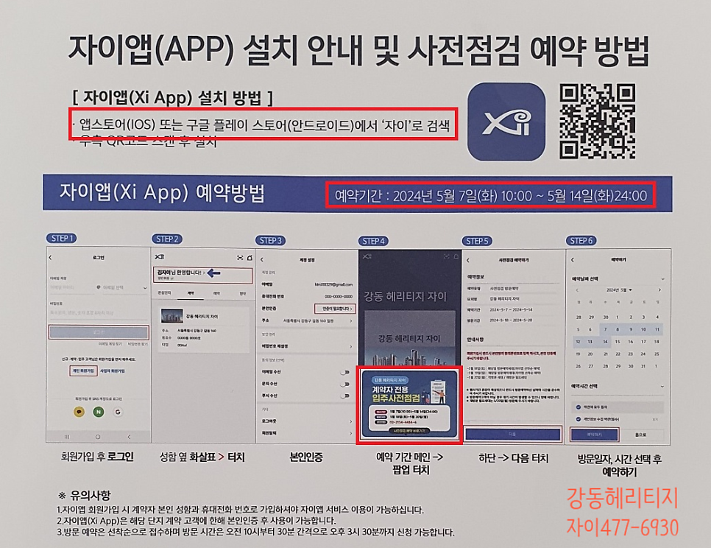Tap the blue 다음 button

(x=513, y=434)
